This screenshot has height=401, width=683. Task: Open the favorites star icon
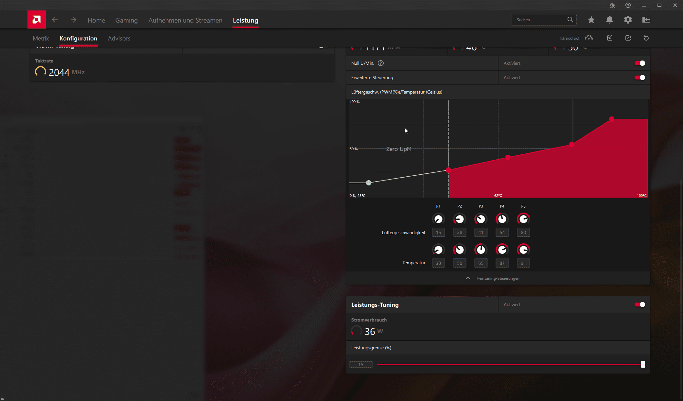click(591, 20)
